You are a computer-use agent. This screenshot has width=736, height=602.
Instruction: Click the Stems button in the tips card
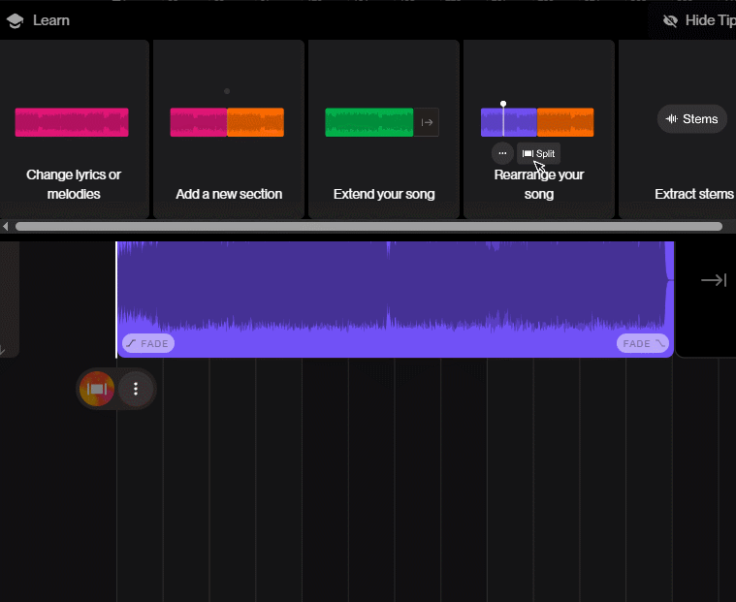pyautogui.click(x=691, y=119)
